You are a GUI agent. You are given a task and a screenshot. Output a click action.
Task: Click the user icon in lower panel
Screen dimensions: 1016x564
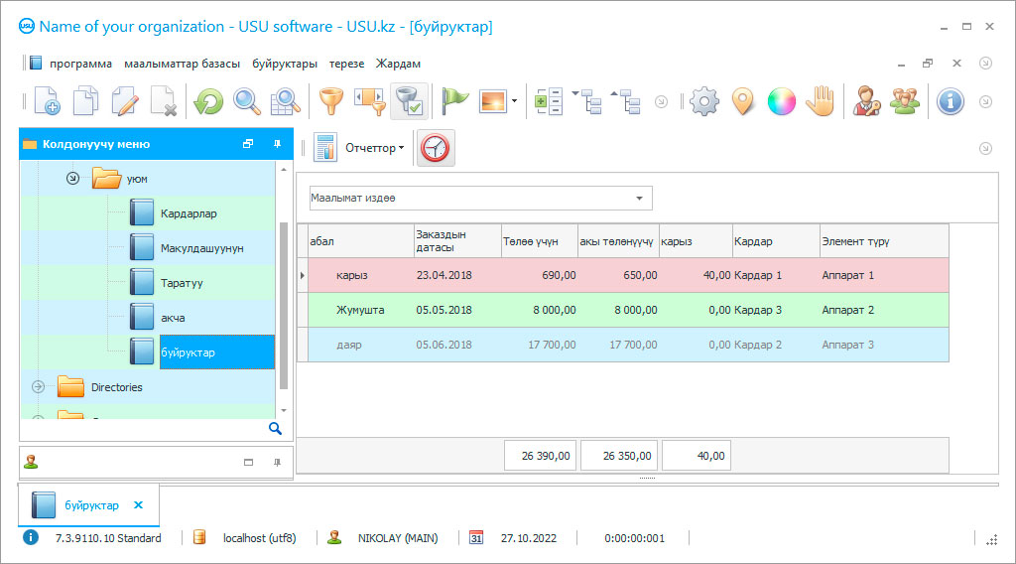[x=31, y=462]
